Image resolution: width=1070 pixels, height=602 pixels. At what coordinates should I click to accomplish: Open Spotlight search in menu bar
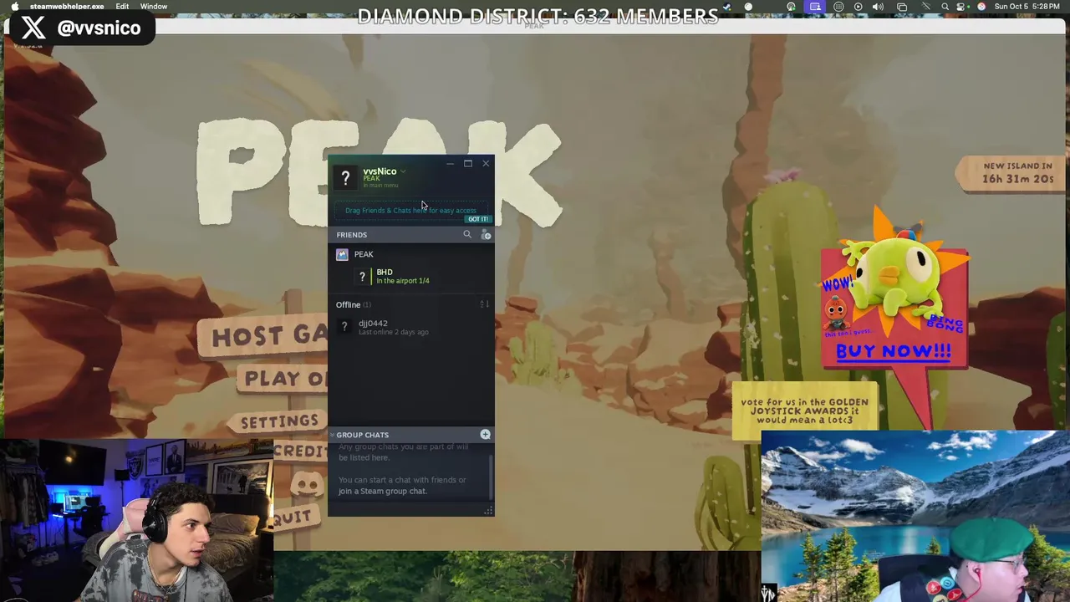pyautogui.click(x=945, y=7)
